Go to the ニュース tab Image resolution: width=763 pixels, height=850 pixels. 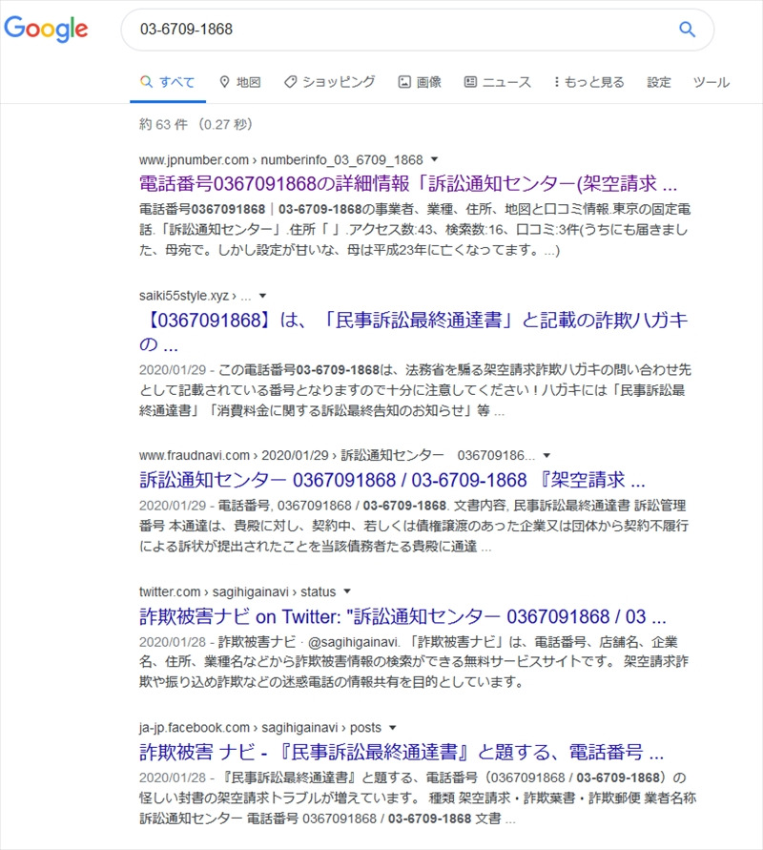pyautogui.click(x=498, y=82)
